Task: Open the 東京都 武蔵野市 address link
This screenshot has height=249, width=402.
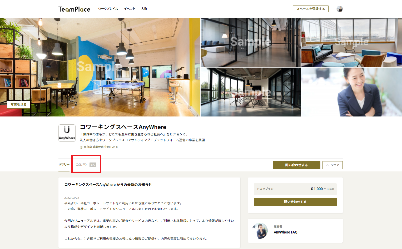Action: click(x=101, y=147)
